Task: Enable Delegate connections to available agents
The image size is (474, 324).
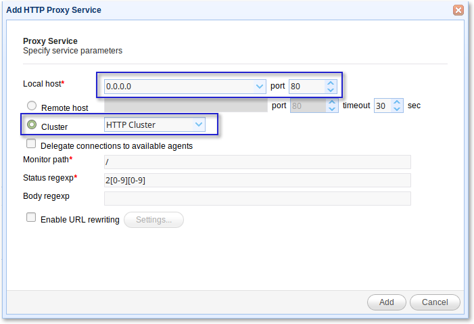Action: [31, 143]
